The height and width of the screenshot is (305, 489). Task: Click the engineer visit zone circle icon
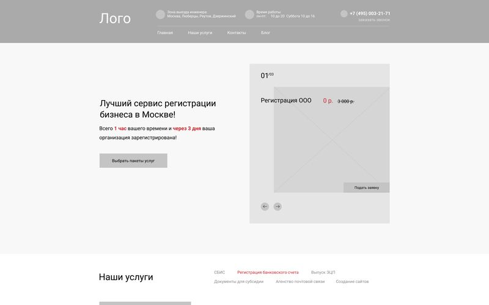coord(160,14)
